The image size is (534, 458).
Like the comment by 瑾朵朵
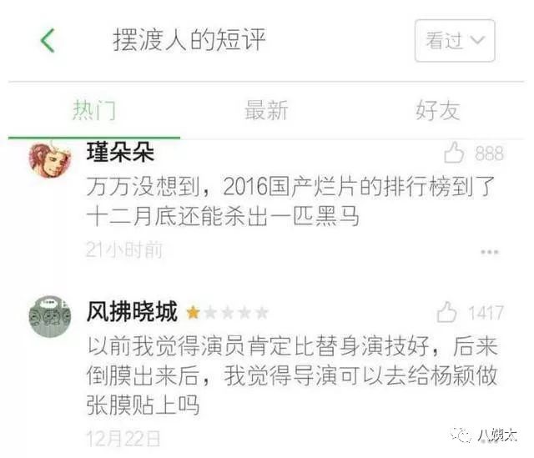454,153
